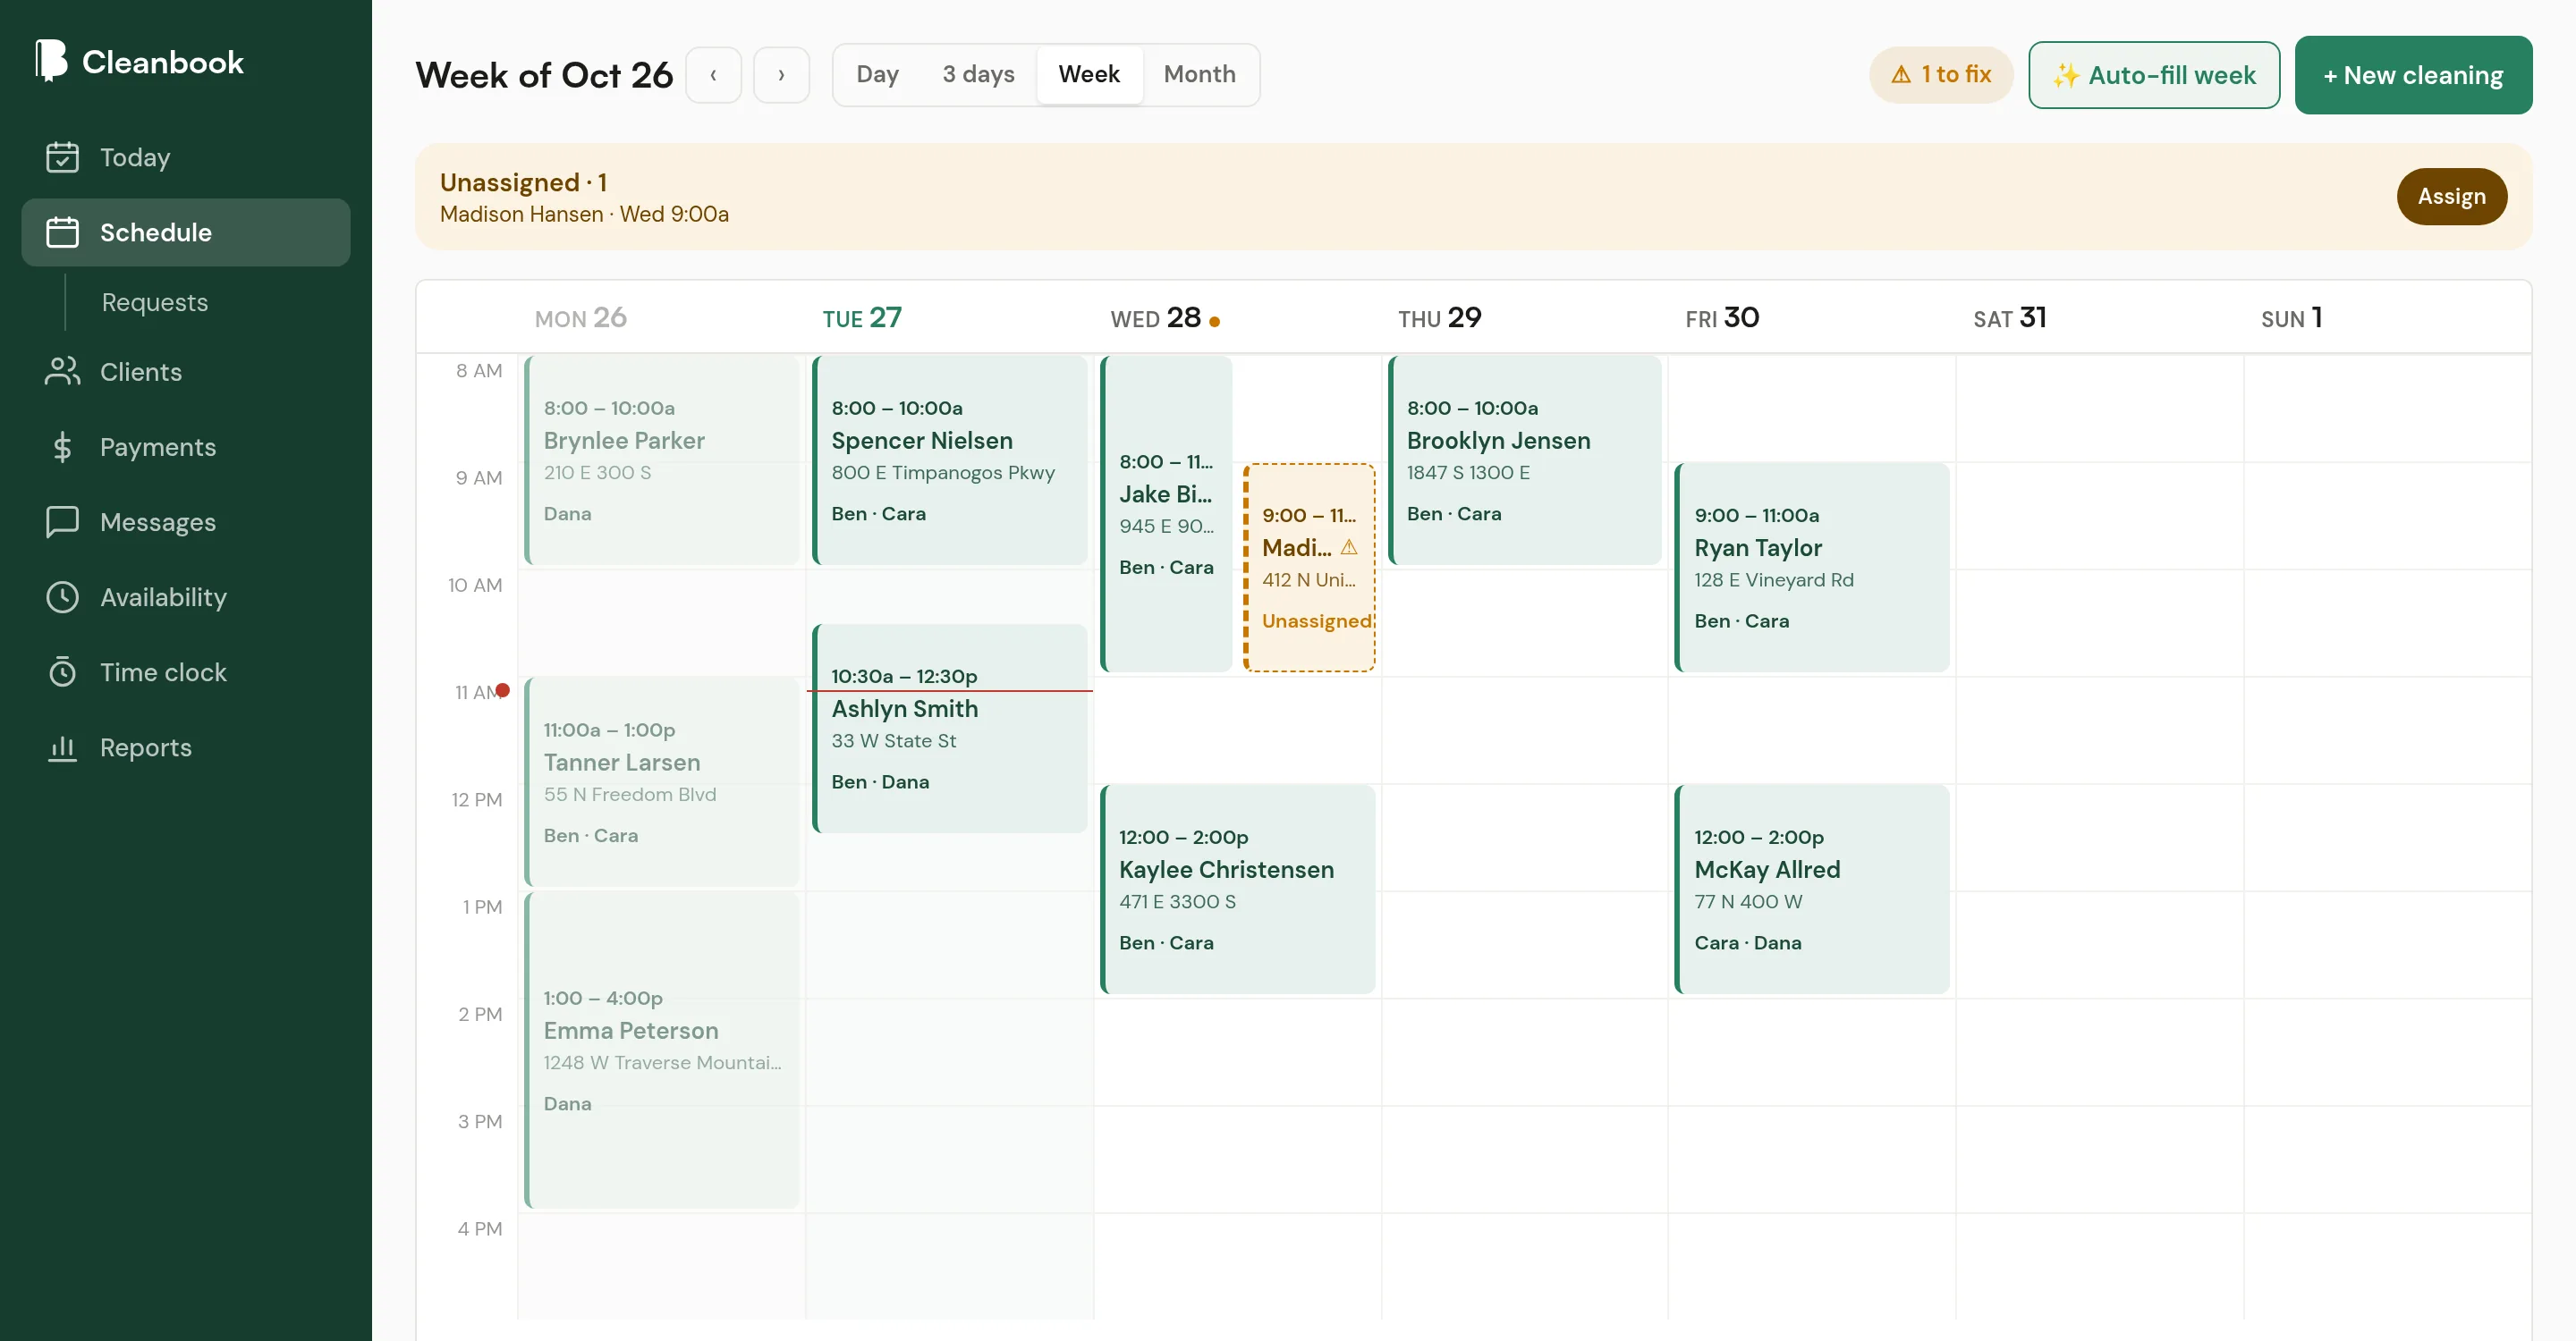
Task: Open the Ryan Taylor Friday appointment
Action: [x=1812, y=568]
